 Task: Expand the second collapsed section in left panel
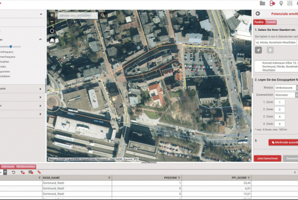(x=40, y=97)
